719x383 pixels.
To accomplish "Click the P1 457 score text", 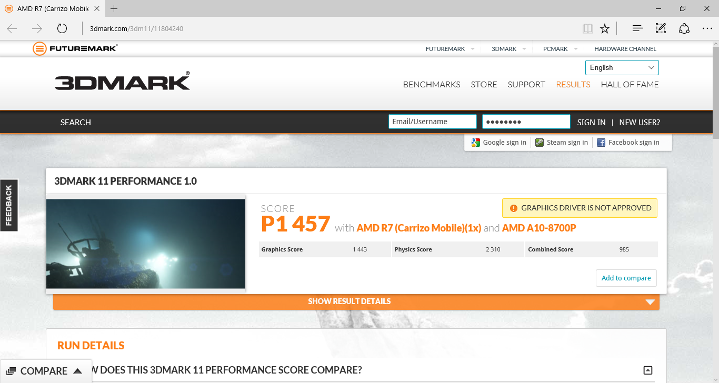I will pos(295,224).
